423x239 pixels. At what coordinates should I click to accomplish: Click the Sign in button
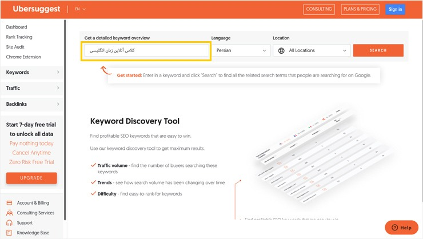click(395, 10)
